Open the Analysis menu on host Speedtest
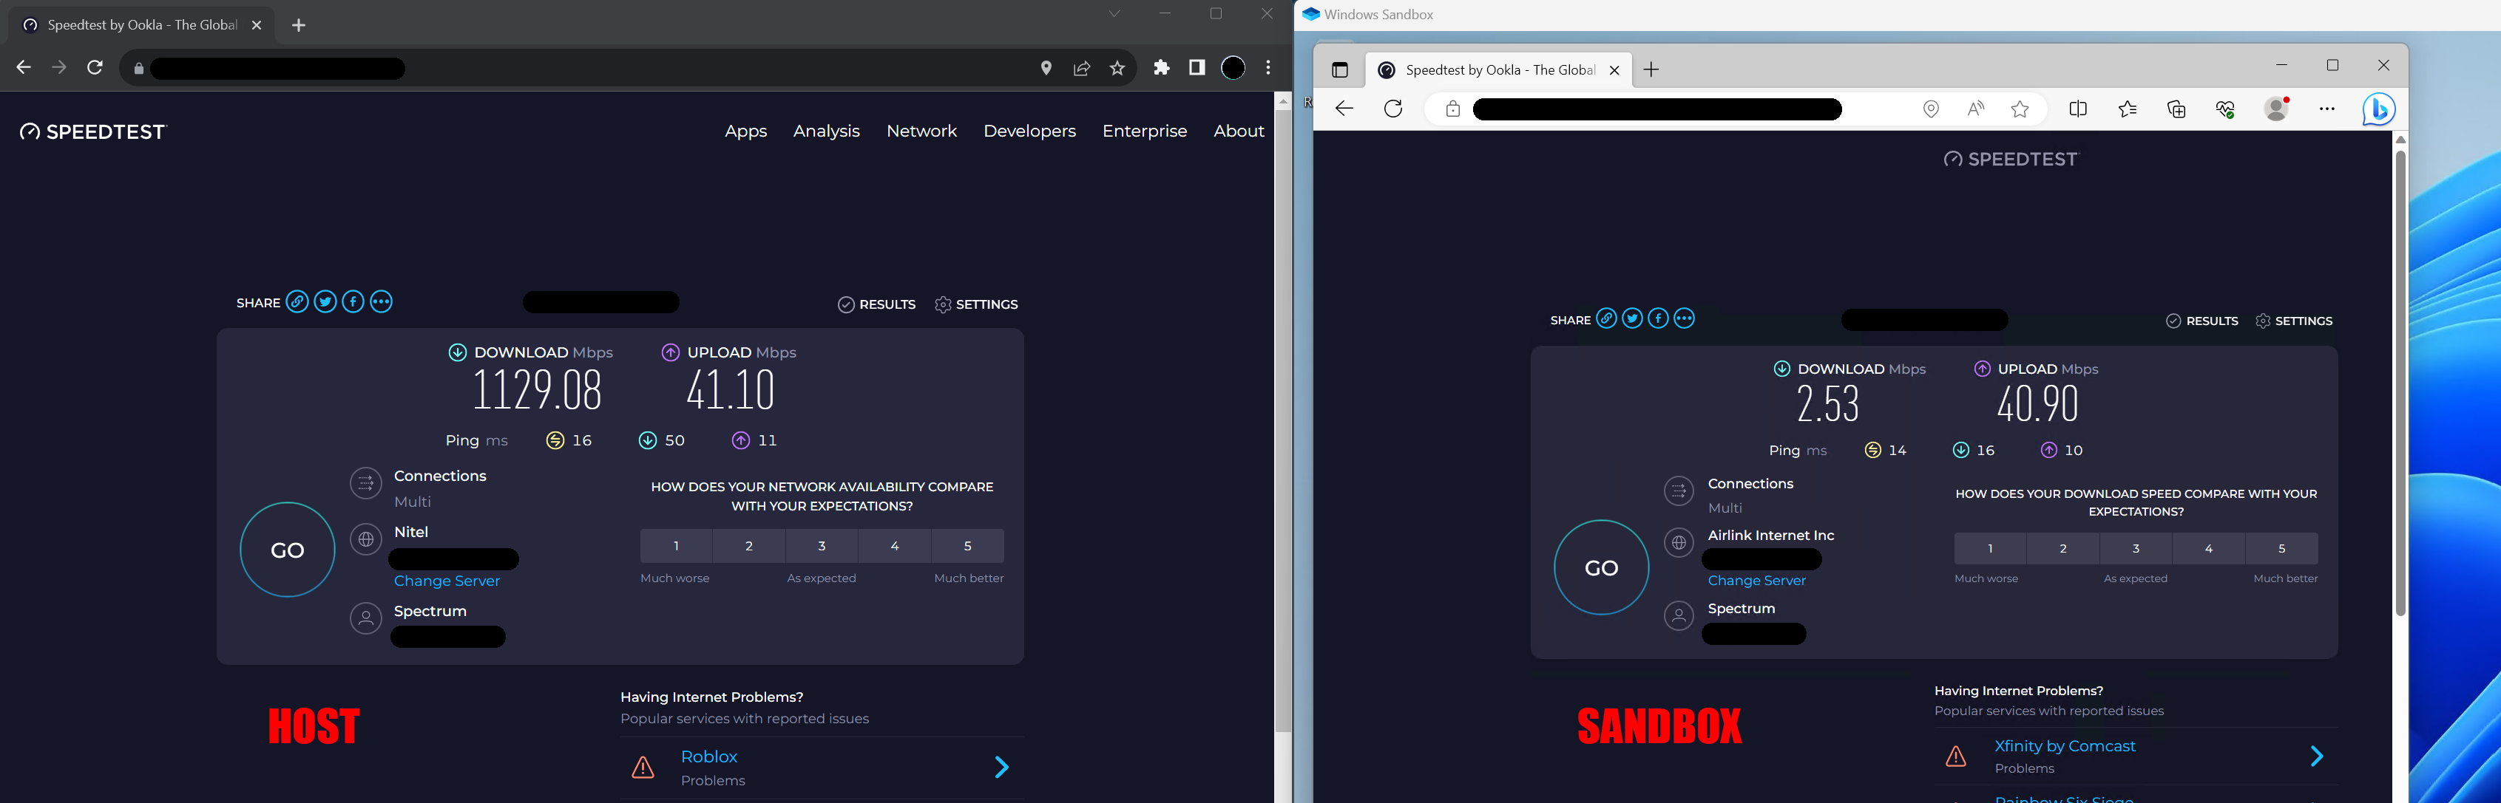This screenshot has height=803, width=2501. click(826, 131)
